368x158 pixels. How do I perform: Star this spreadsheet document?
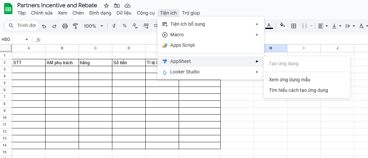106,6
